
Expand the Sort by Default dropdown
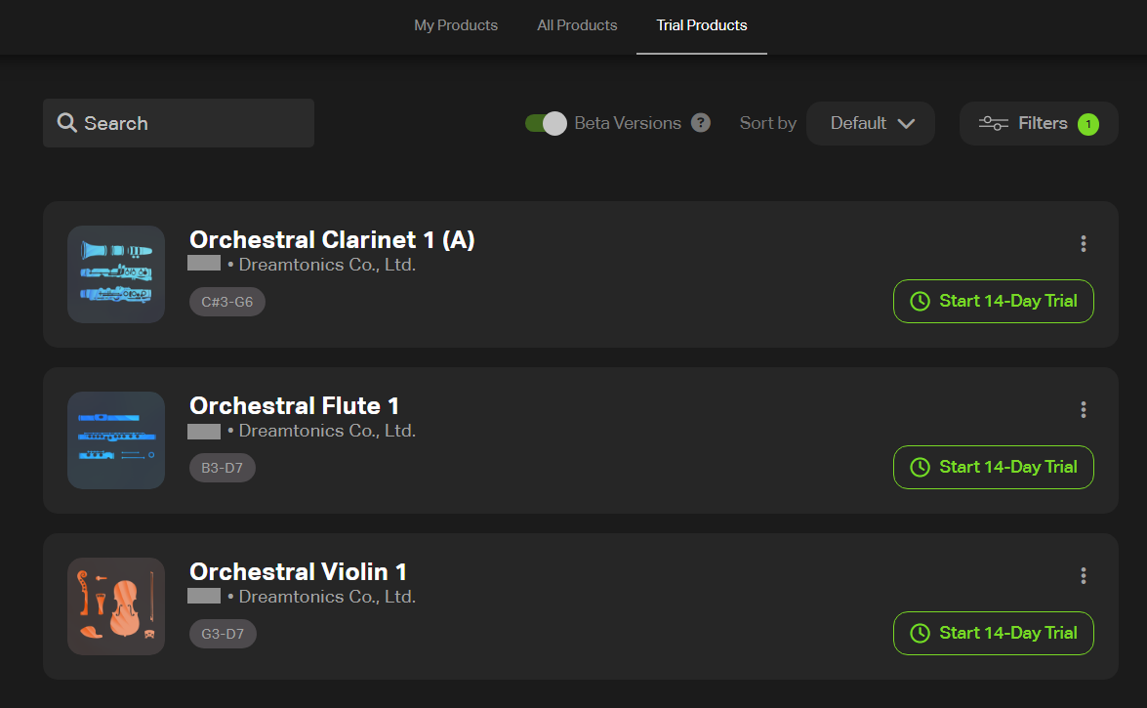[871, 123]
